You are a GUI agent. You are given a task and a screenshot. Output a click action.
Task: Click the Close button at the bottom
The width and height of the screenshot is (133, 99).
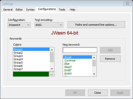tap(98, 93)
